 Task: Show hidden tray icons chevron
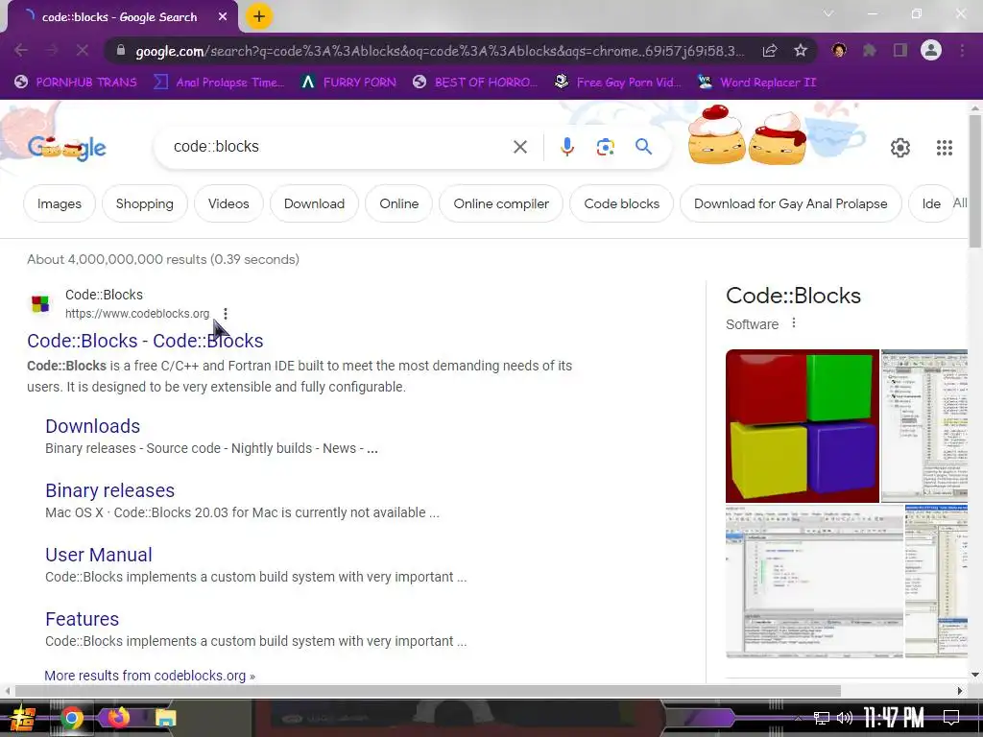click(798, 718)
